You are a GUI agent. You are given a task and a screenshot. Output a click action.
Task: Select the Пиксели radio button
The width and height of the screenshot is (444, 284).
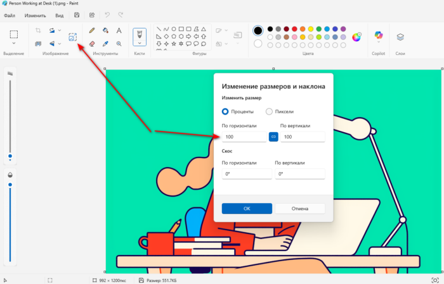pos(269,111)
